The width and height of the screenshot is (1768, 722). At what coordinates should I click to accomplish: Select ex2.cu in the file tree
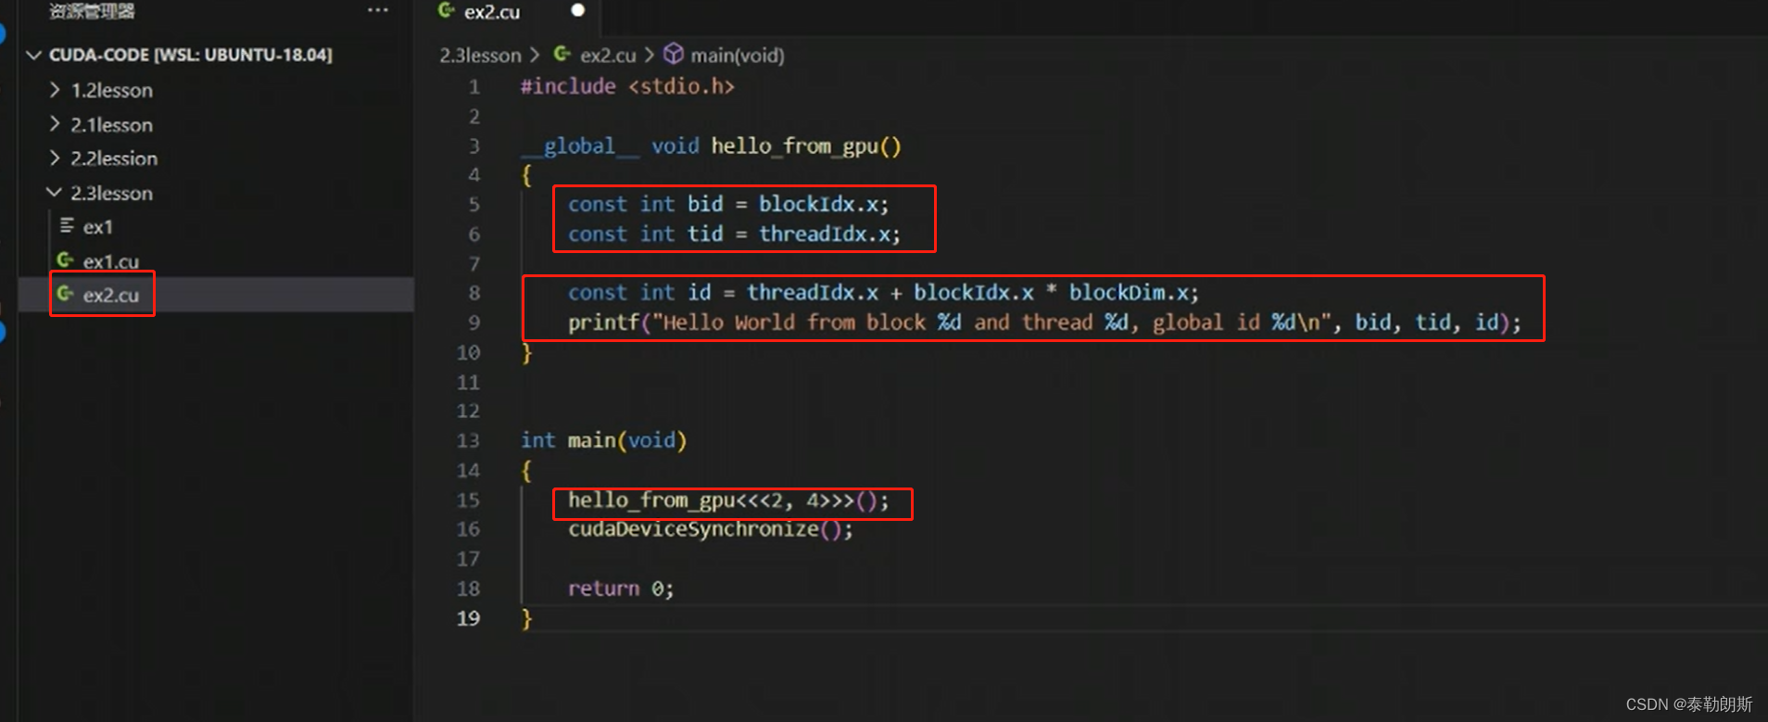tap(110, 295)
